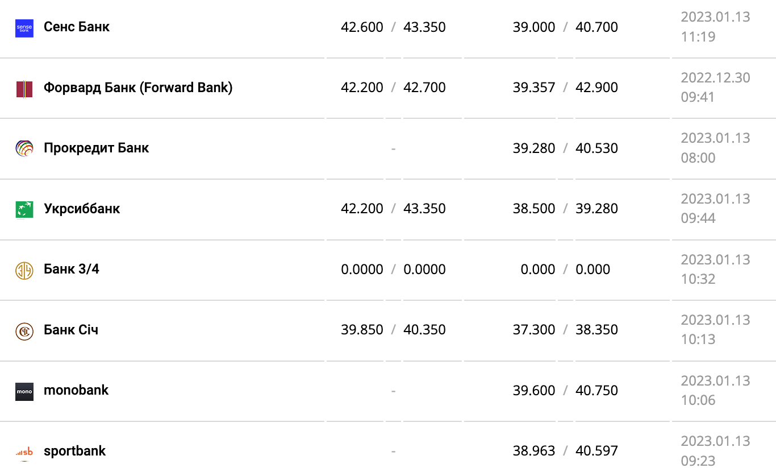Click the orange sportbank logo icon
This screenshot has width=776, height=468.
point(24,452)
